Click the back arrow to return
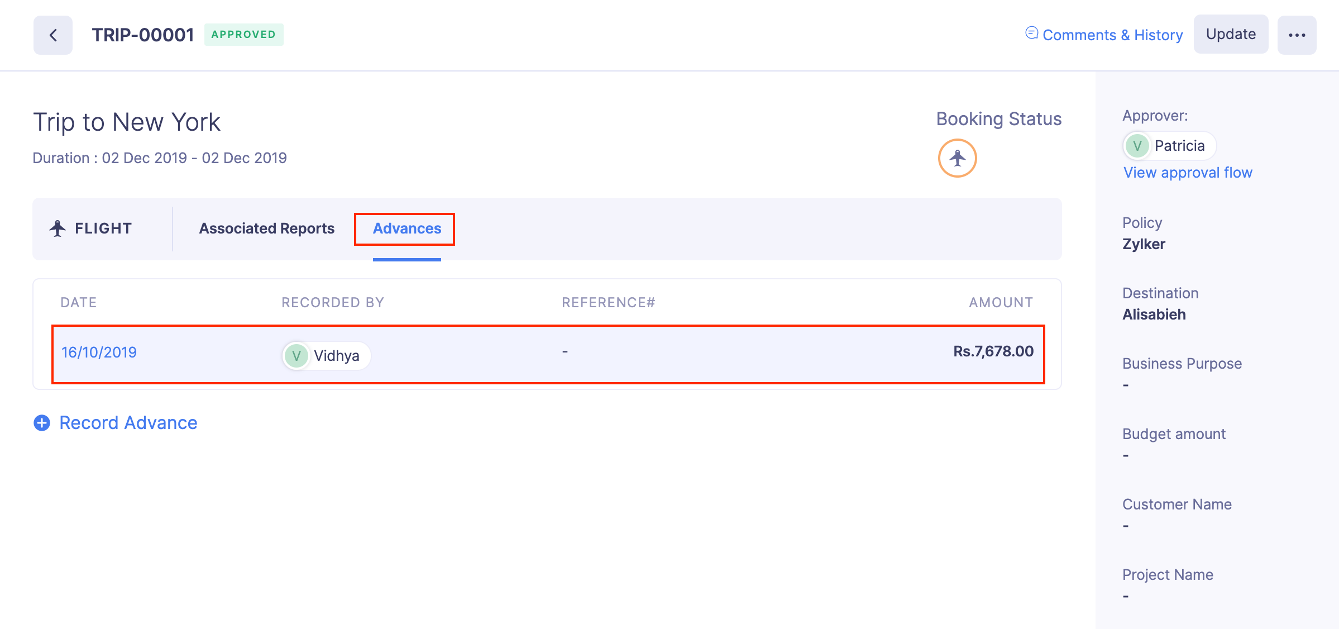 (52, 35)
